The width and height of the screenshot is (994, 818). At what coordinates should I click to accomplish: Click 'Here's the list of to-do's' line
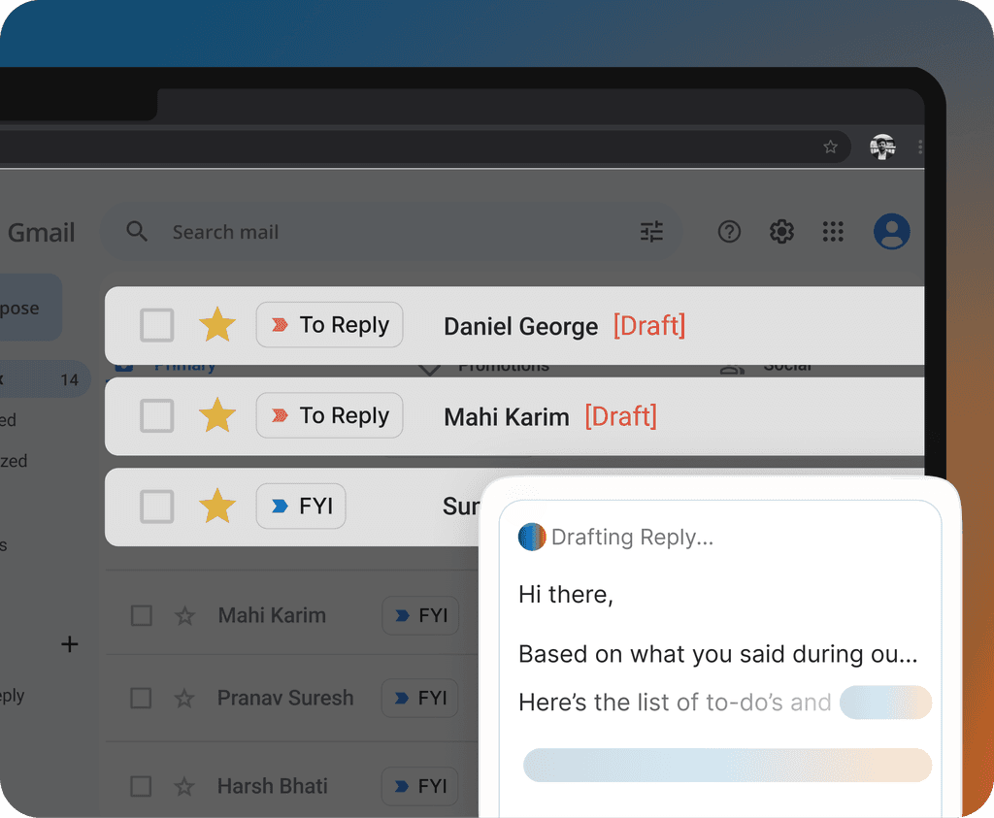[675, 703]
